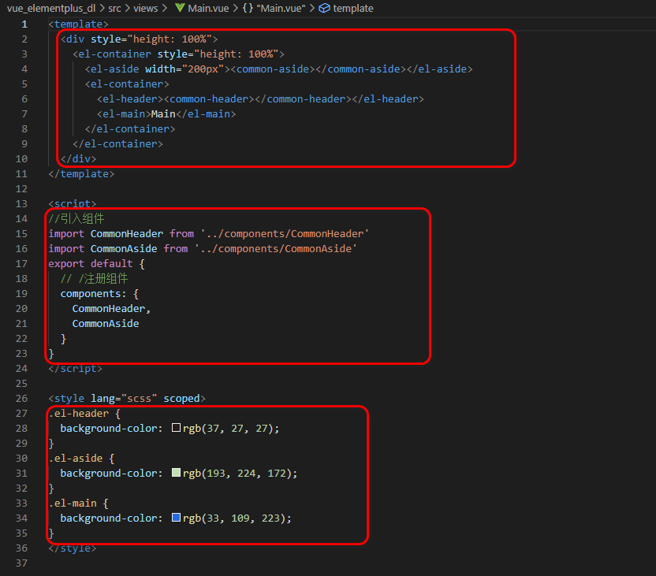Open the blue rgb(33, 109, 223) swatch
The height and width of the screenshot is (576, 656).
coord(176,518)
